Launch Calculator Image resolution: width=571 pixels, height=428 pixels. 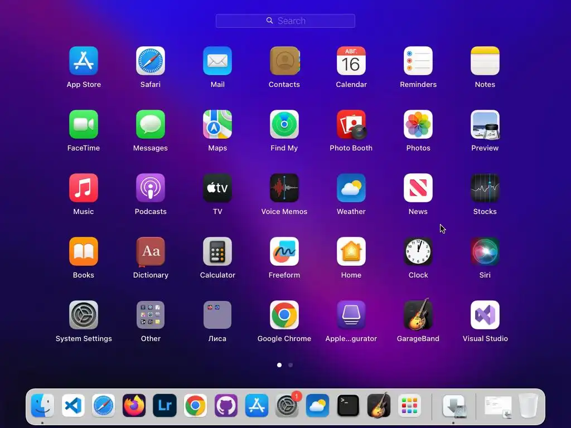(217, 251)
